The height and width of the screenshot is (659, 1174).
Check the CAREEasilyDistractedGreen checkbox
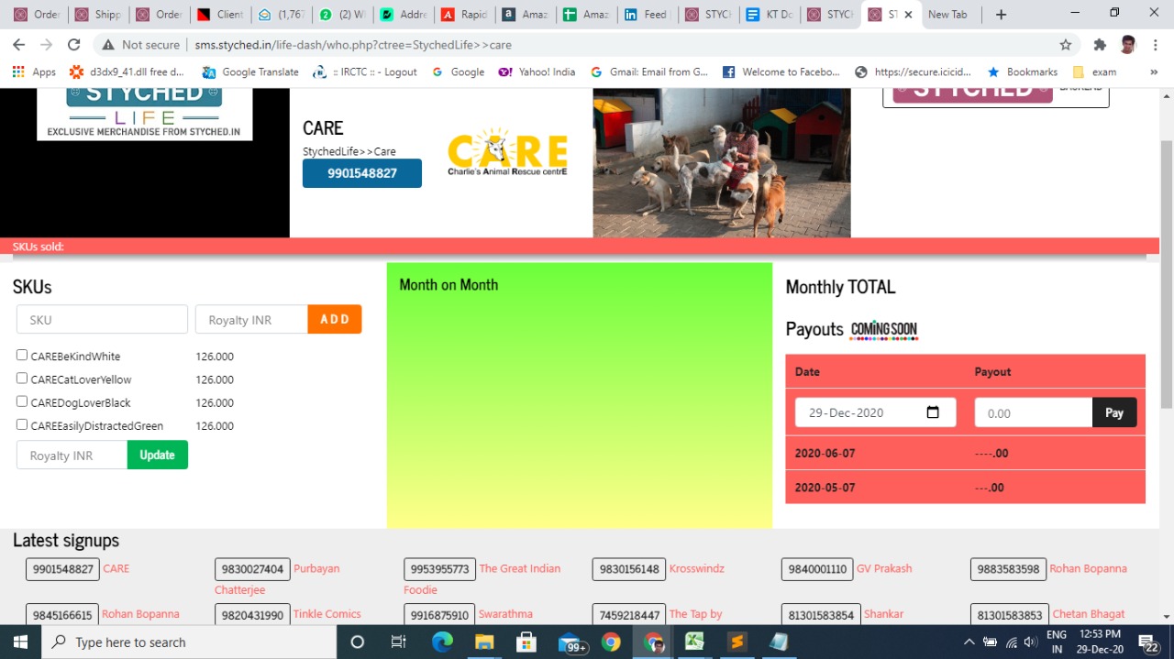tap(22, 424)
